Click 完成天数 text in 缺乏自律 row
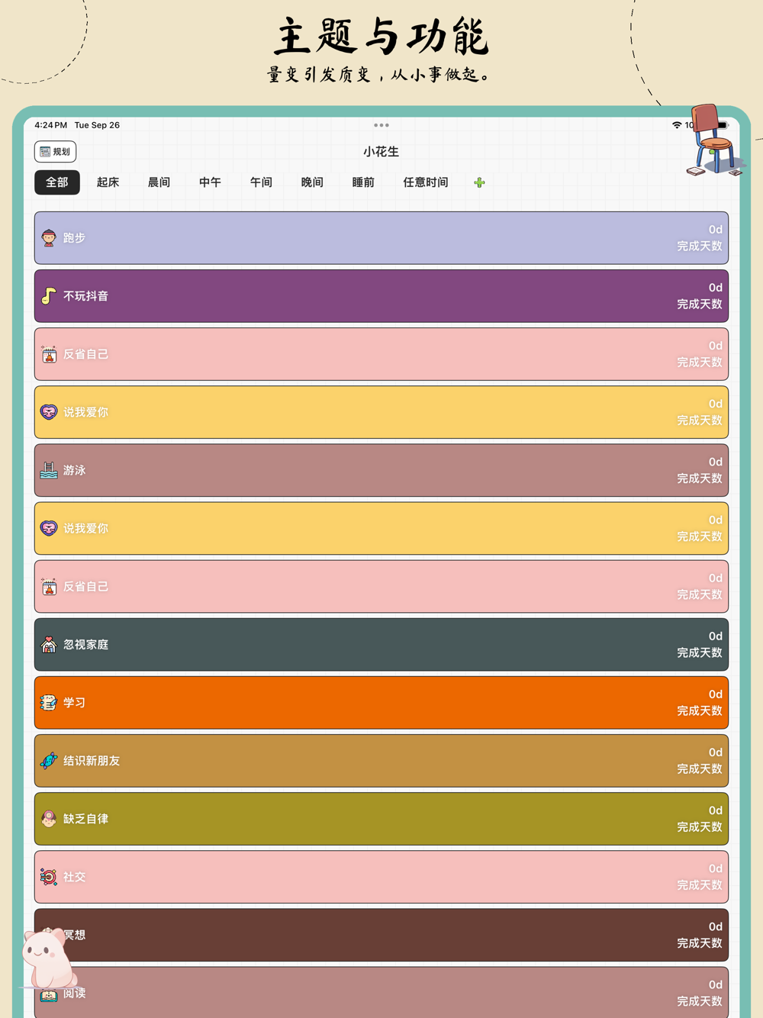Viewport: 763px width, 1018px height. [700, 827]
